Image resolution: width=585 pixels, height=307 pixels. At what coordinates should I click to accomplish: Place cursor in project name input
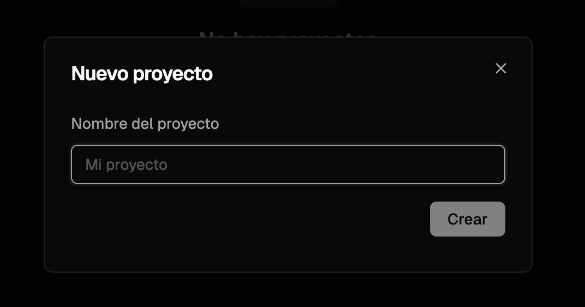pyautogui.click(x=288, y=164)
